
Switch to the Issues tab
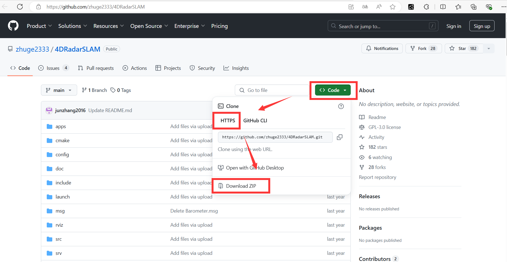(x=53, y=68)
